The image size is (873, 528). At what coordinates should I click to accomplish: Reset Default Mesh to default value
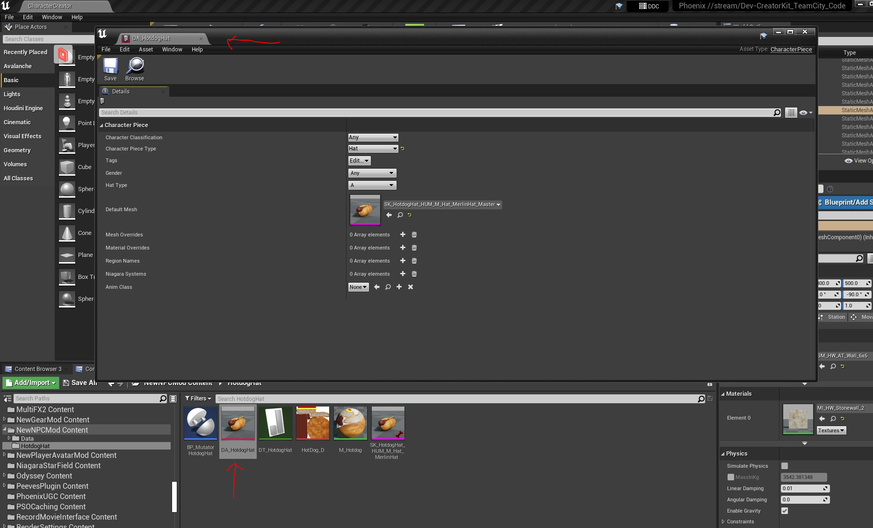410,215
